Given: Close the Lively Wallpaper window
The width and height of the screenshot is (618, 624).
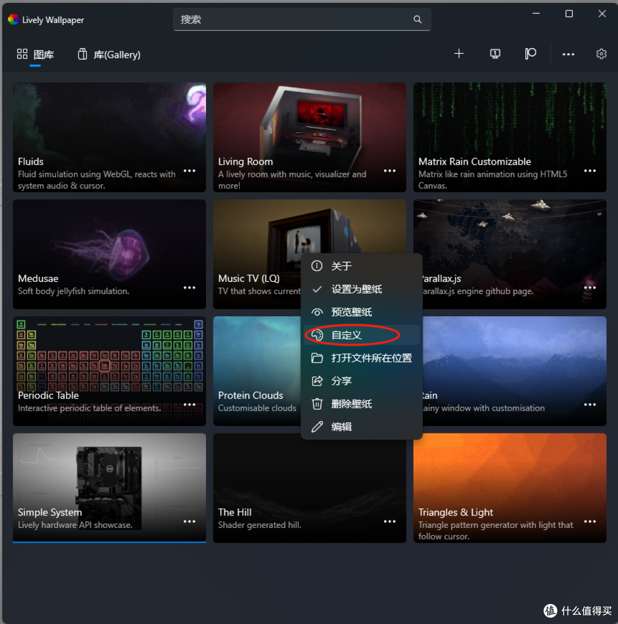Looking at the screenshot, I should pyautogui.click(x=602, y=14).
